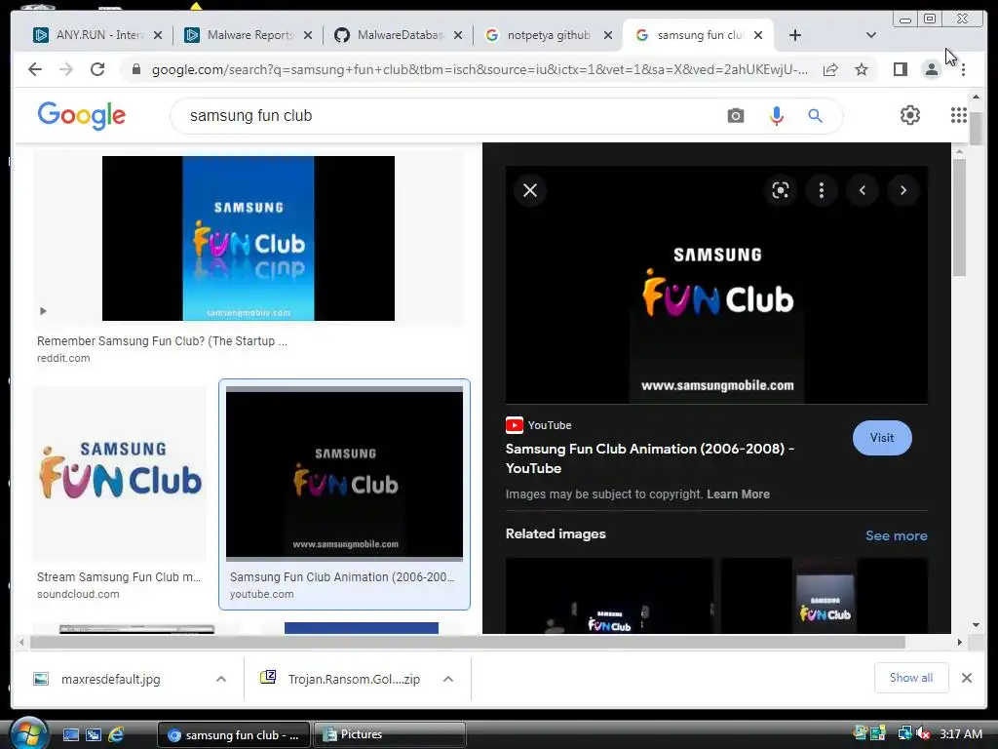Close the samsung fun club tab

(758, 35)
